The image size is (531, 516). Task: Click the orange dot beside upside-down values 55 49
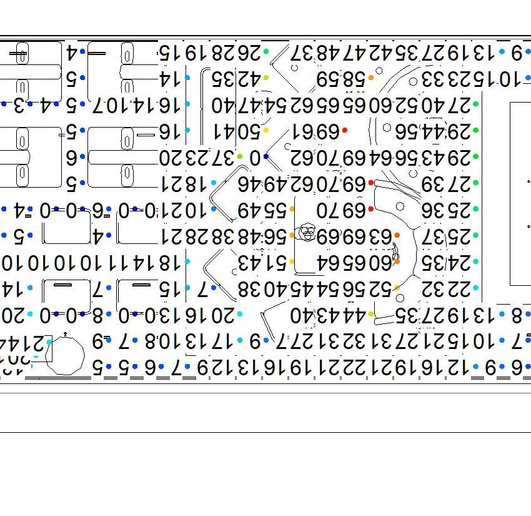pyautogui.click(x=292, y=209)
